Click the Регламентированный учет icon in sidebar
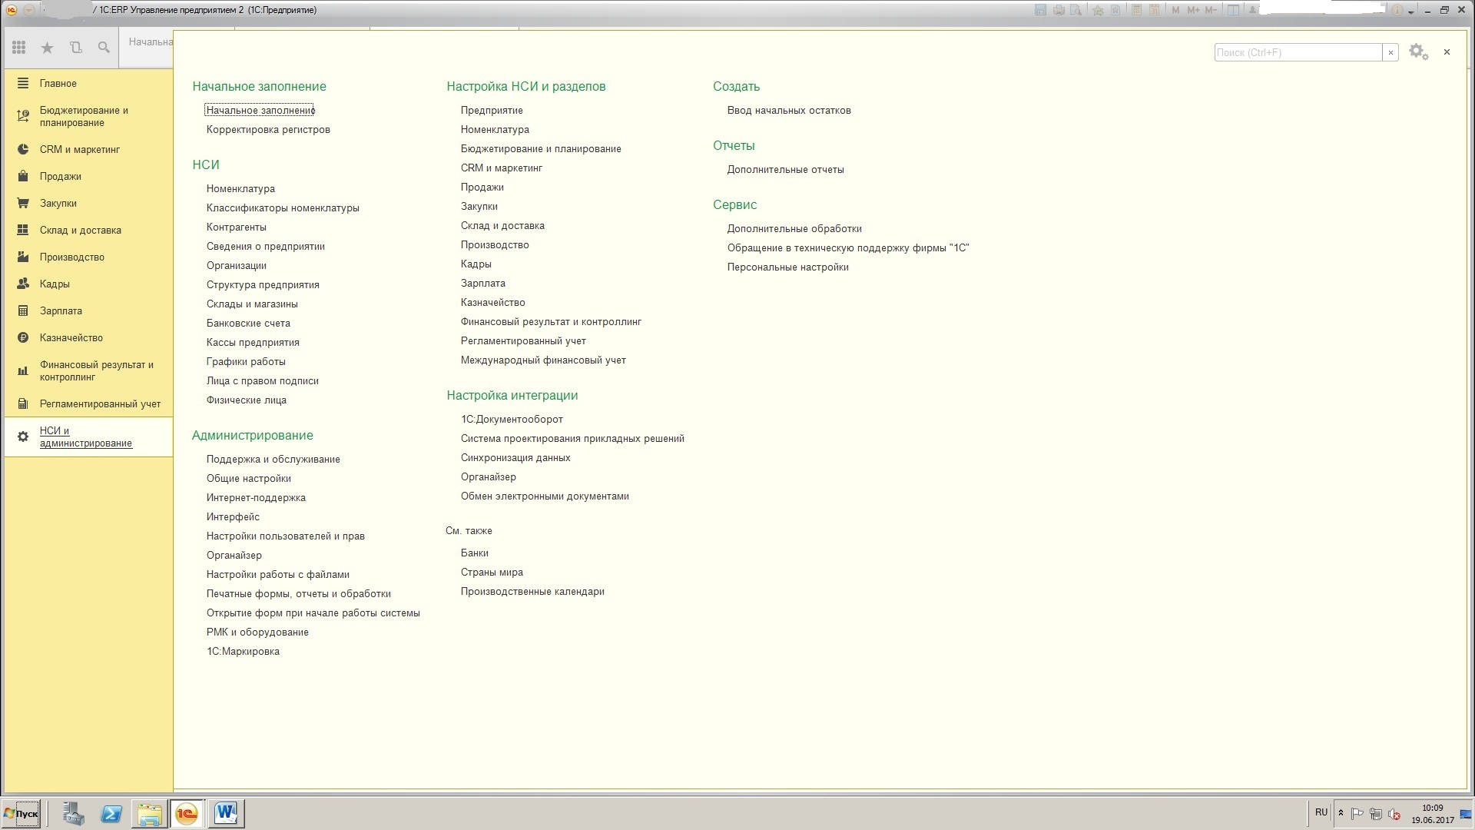 tap(23, 403)
